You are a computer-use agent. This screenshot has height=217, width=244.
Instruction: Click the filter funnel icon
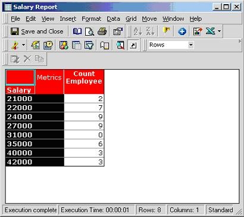click(x=89, y=45)
